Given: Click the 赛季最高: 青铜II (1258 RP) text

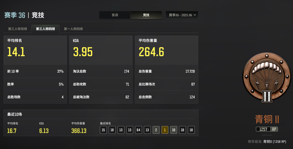Looking at the screenshot, I should coord(267,142).
